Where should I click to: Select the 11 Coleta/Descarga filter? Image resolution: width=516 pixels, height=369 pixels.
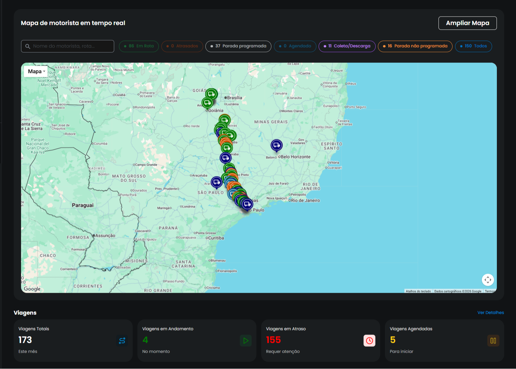(347, 46)
